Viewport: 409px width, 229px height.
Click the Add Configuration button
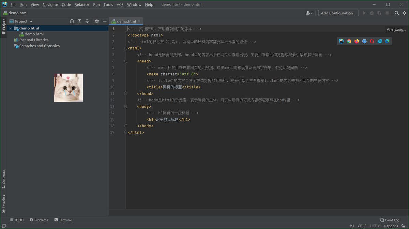tap(338, 13)
